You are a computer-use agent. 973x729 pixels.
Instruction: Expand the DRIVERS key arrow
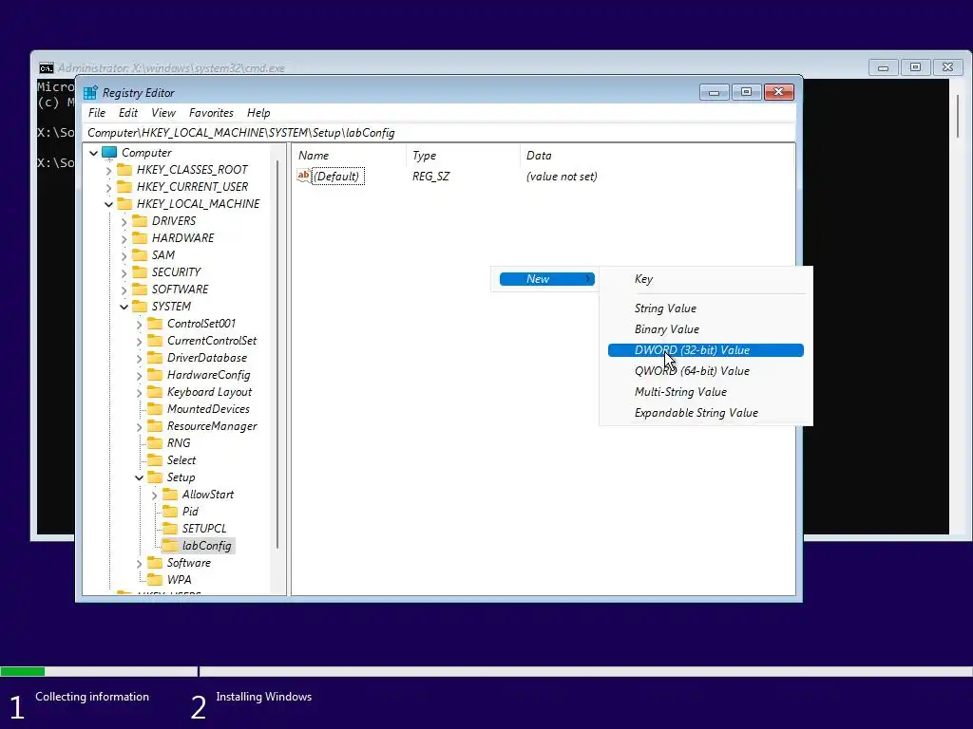(124, 222)
